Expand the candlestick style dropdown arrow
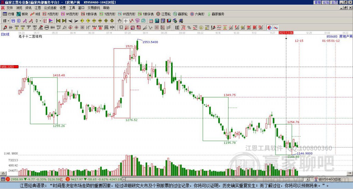Screen dimensions: 353x189 [40, 21]
